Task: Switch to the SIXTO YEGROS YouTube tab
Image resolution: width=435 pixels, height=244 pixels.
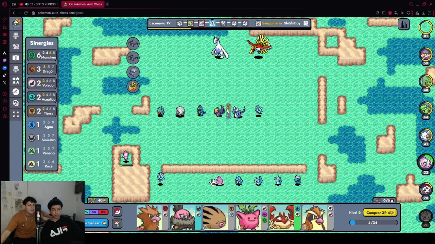Action: [39, 4]
